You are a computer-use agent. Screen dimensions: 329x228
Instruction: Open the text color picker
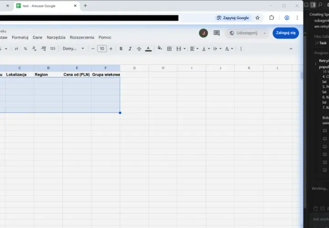(149, 49)
